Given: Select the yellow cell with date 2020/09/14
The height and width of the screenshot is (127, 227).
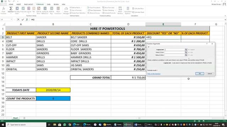Looking at the screenshot, I should pos(53,90).
